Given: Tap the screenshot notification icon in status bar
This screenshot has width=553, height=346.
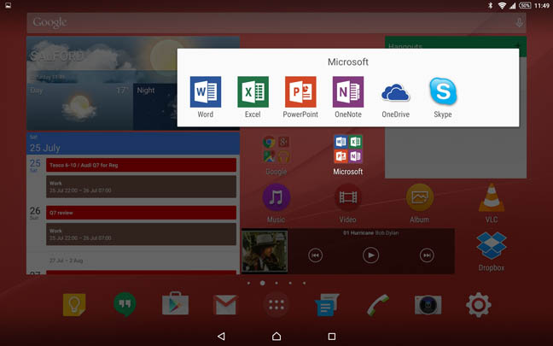Looking at the screenshot, I should 8,5.
